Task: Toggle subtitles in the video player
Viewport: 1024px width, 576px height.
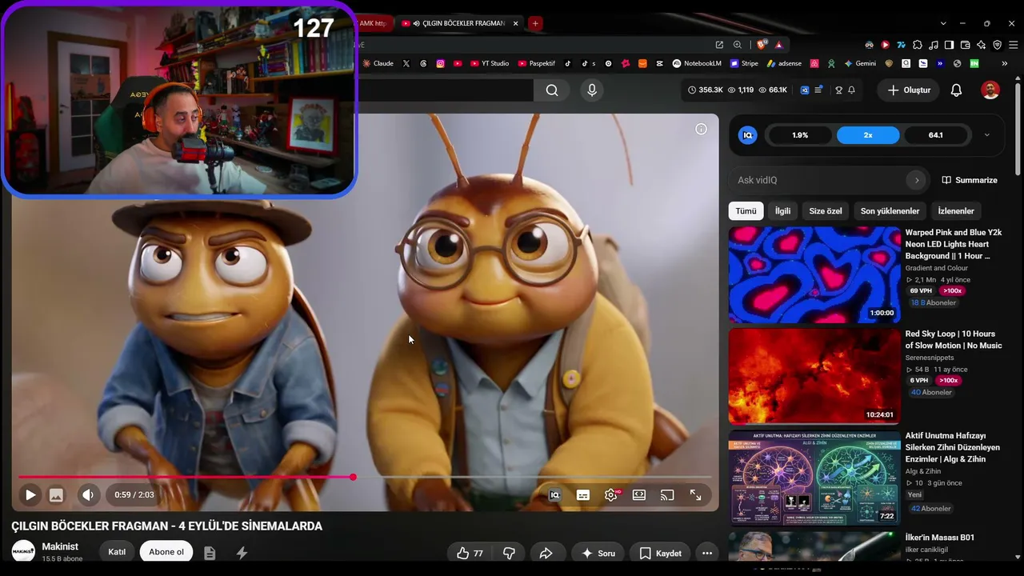Action: pyautogui.click(x=583, y=495)
